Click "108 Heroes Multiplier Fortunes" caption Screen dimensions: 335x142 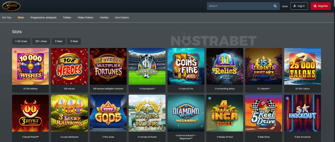[108, 89]
